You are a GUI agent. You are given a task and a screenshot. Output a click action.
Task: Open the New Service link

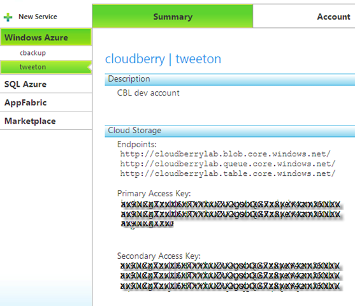[x=38, y=17]
